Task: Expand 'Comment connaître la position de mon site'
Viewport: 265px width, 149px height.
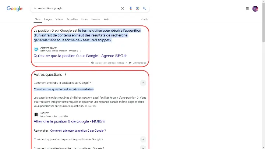Action: [x=143, y=148]
